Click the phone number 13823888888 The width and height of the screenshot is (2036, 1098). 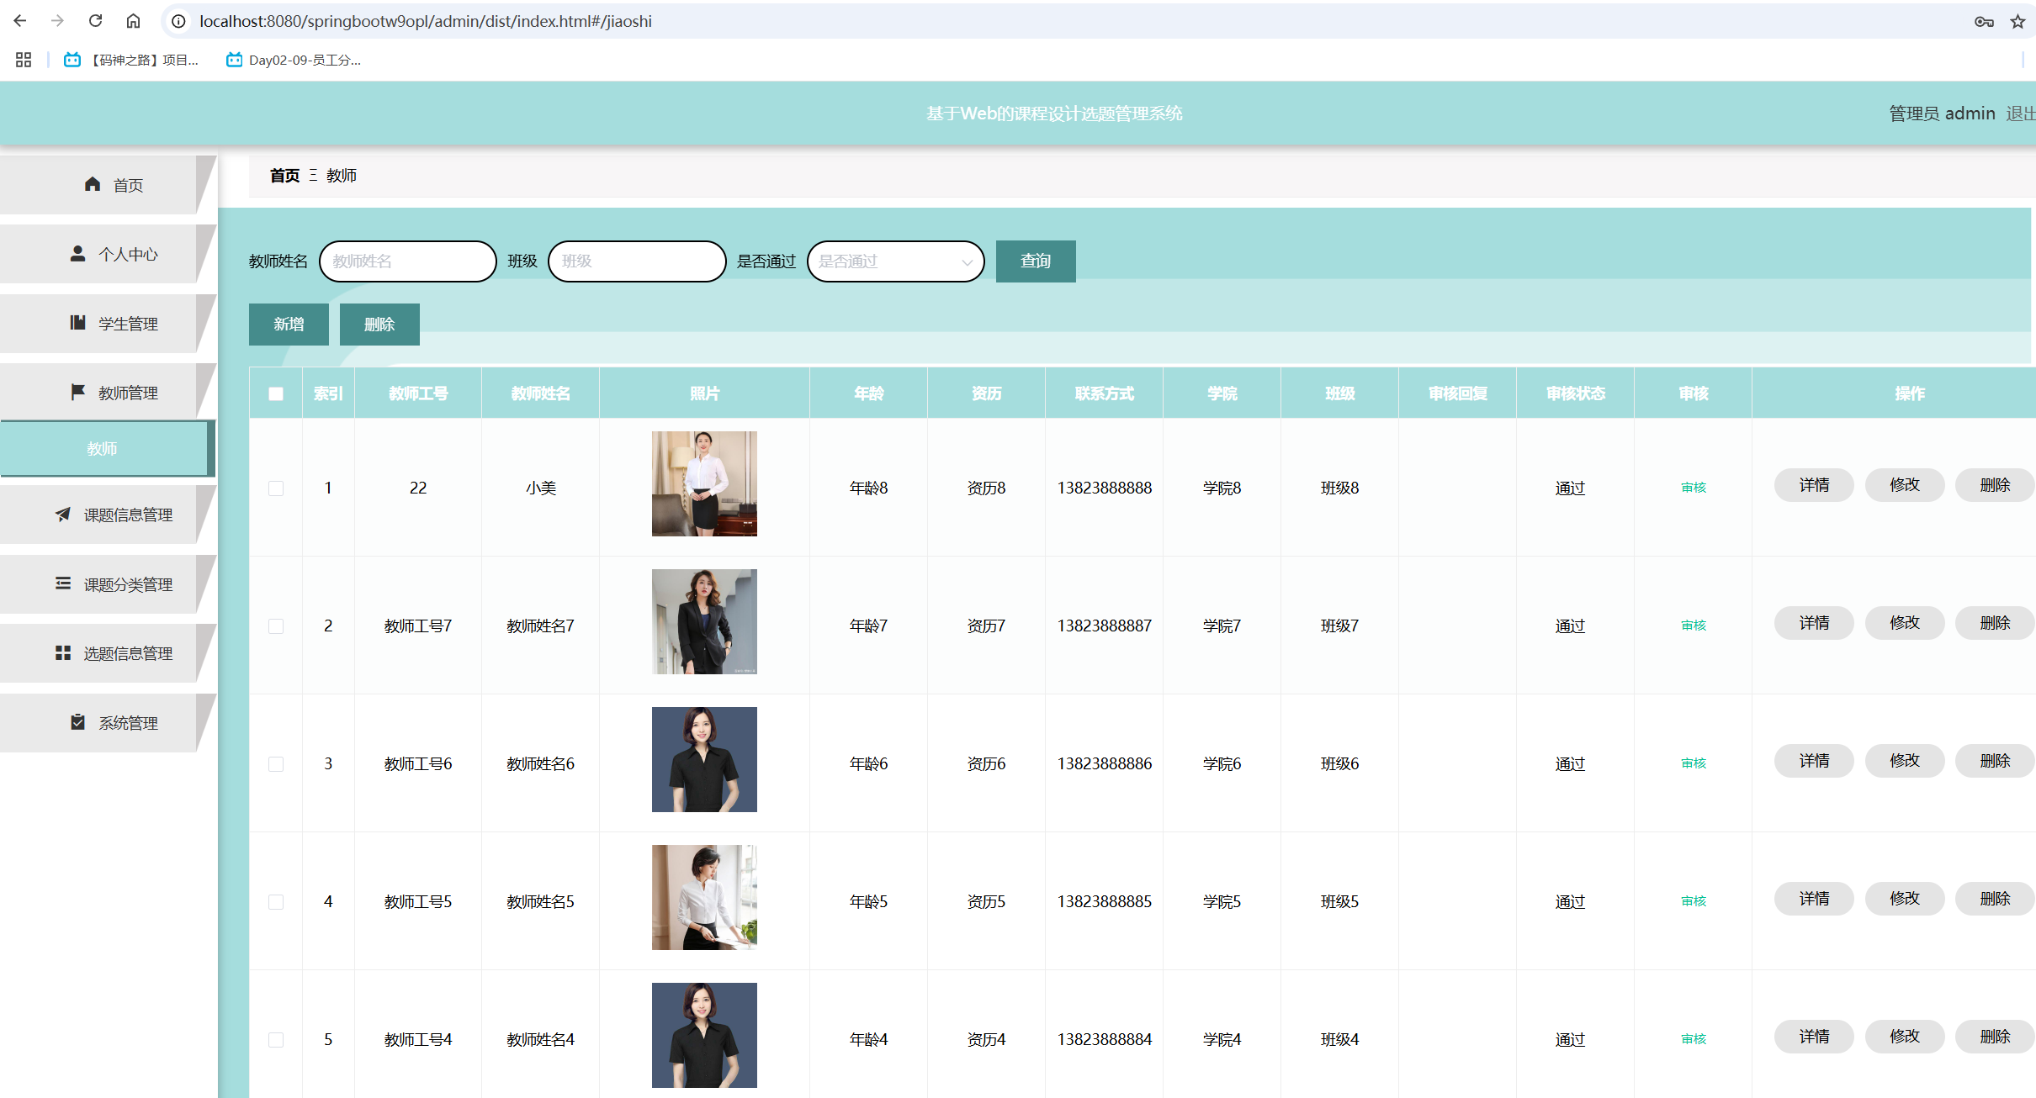[1105, 488]
